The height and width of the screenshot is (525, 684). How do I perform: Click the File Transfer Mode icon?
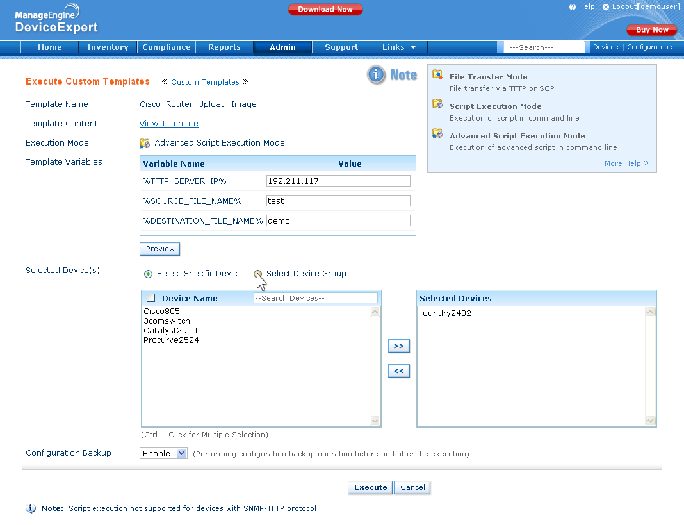pos(437,74)
